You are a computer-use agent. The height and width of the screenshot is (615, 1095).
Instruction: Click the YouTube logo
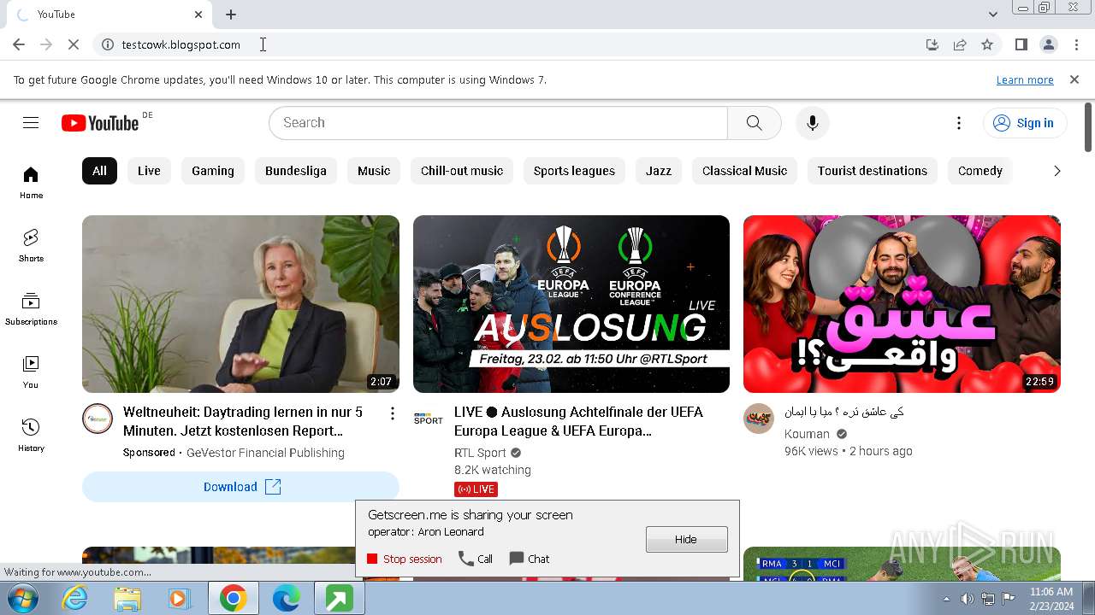(100, 123)
